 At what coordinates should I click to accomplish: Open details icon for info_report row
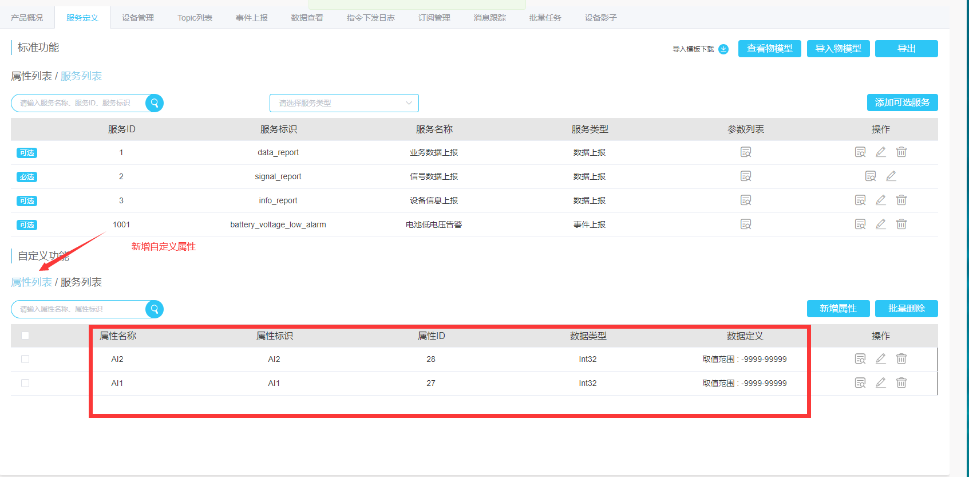(x=860, y=200)
